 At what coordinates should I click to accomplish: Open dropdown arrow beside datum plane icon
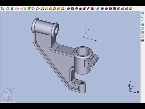[40, 9]
